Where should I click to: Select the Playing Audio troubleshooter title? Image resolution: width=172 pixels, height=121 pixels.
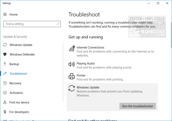pos(86,63)
